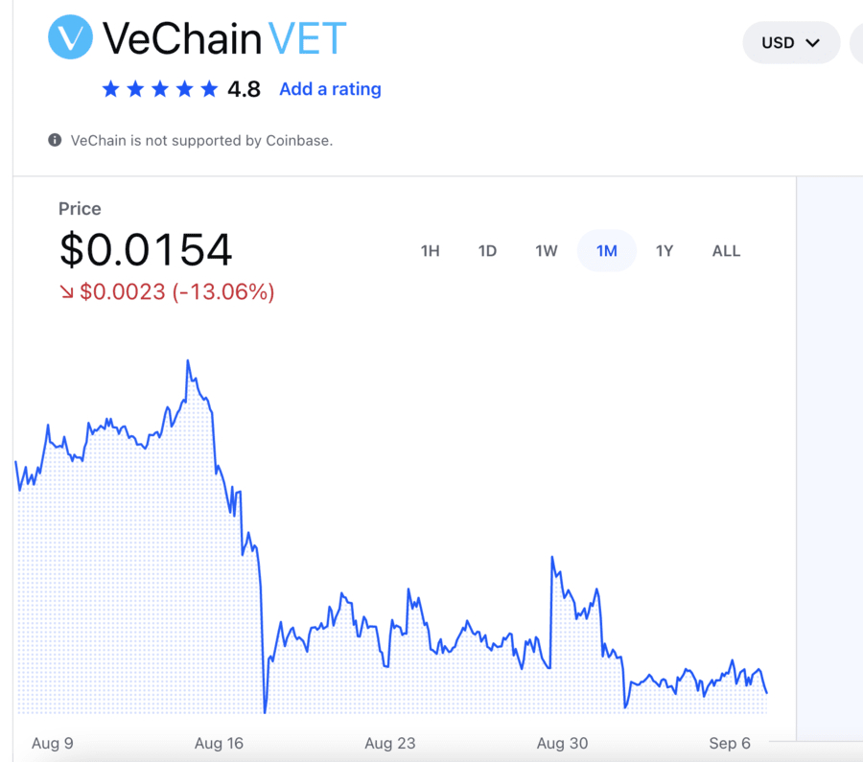Open the USD currency dropdown
Screen dimensions: 863x762
pos(791,42)
